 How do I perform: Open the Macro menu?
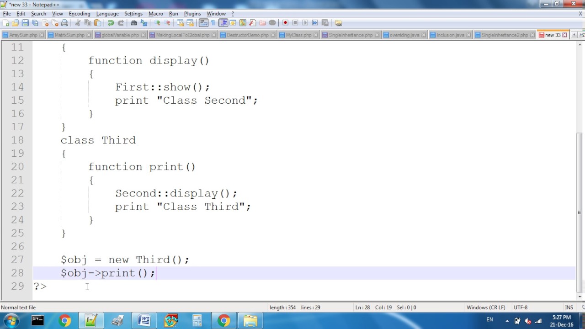click(156, 14)
